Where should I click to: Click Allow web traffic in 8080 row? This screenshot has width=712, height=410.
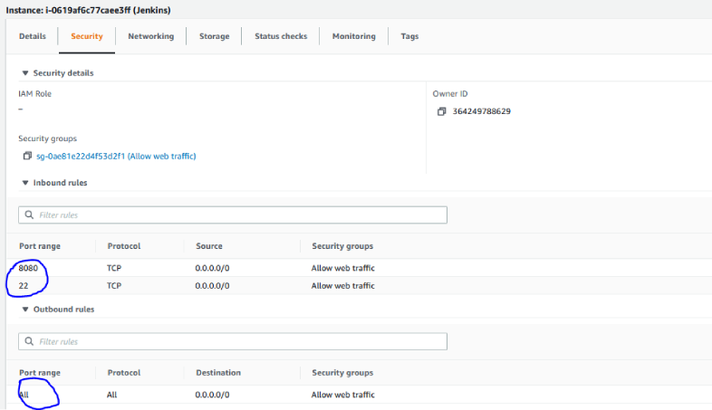(x=342, y=268)
